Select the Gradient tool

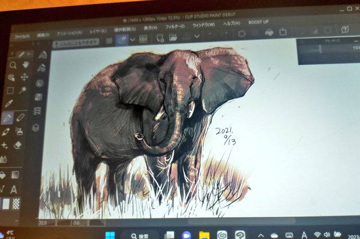point(15,175)
